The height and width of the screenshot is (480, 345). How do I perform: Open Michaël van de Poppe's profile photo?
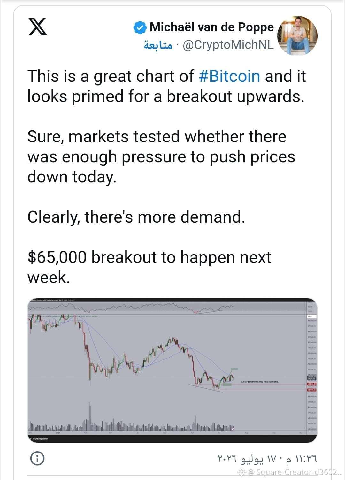(297, 35)
